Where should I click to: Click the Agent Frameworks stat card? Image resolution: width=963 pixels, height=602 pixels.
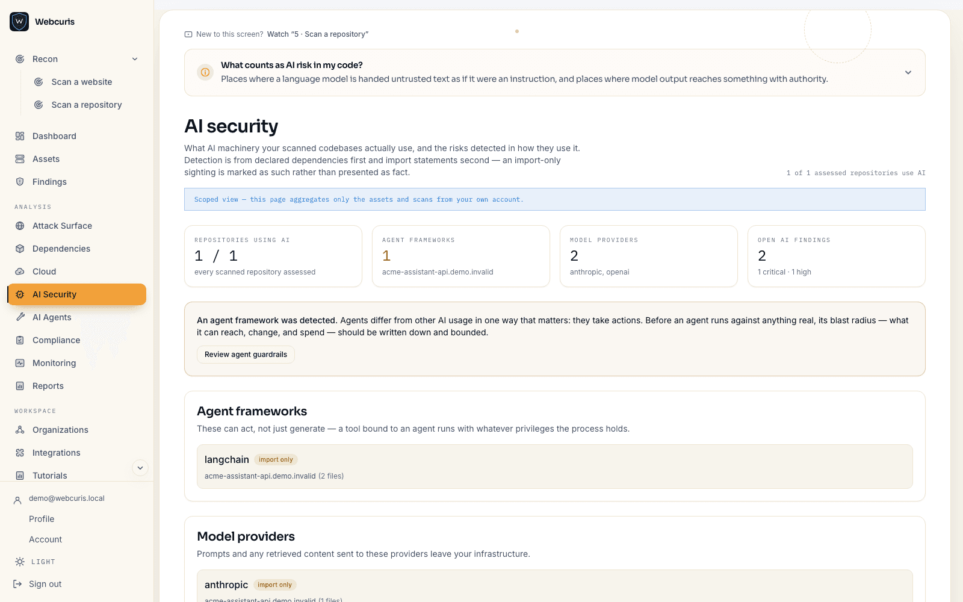click(461, 256)
